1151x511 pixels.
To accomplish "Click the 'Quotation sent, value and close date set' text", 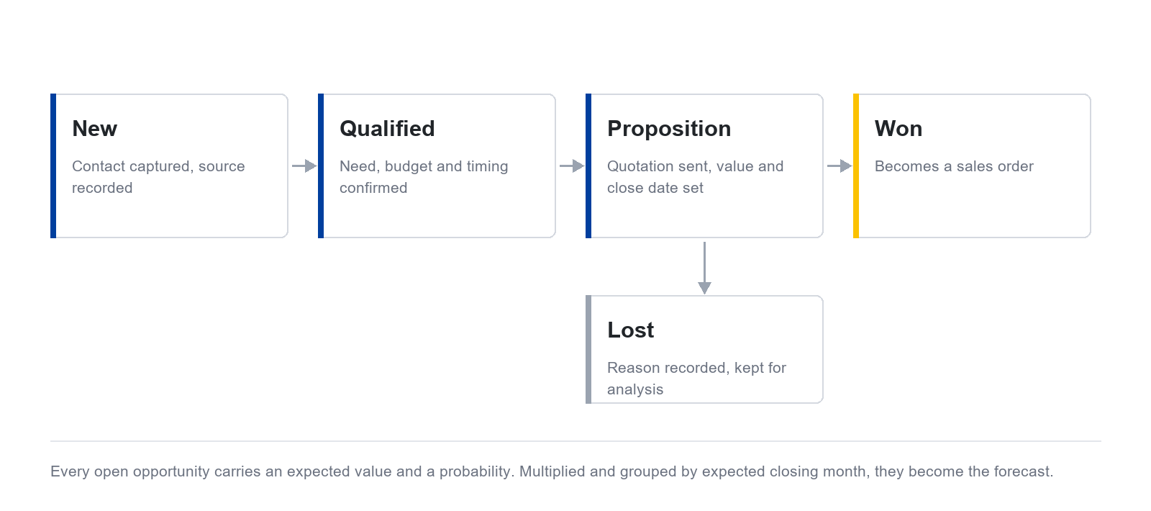I will [695, 177].
